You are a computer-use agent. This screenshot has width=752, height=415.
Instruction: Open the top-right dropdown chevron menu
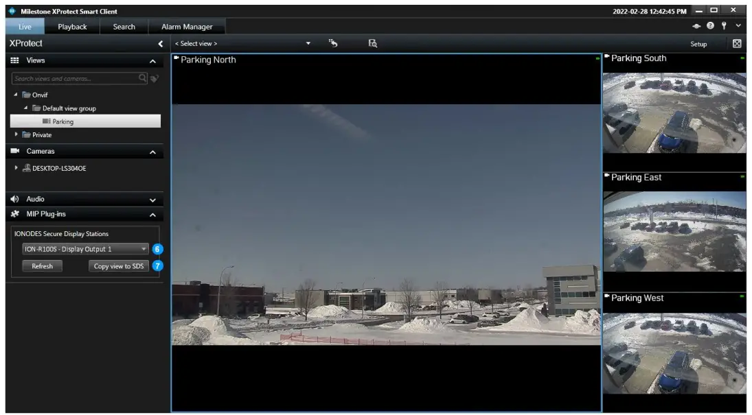(x=738, y=26)
